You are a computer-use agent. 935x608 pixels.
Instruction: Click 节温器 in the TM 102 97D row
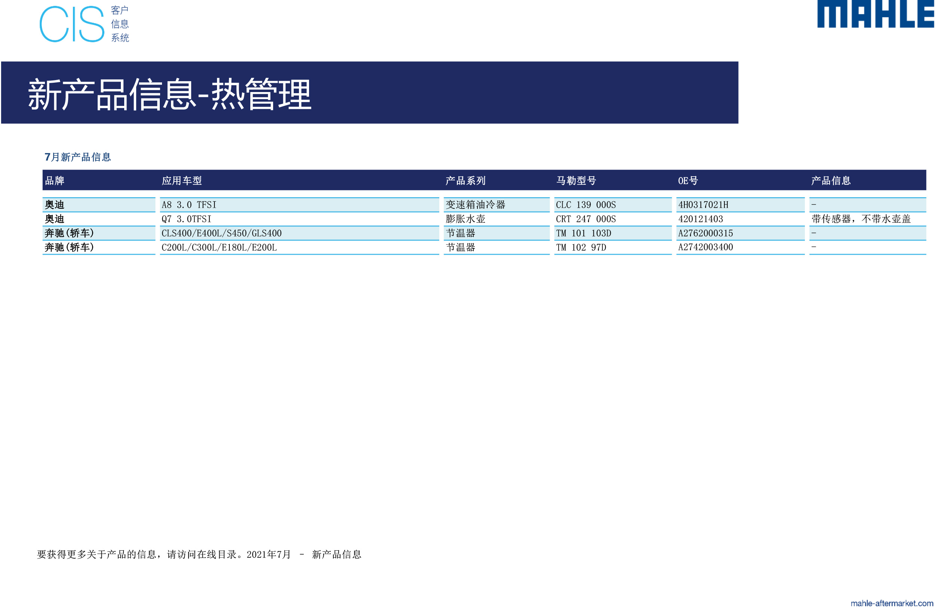496,247
